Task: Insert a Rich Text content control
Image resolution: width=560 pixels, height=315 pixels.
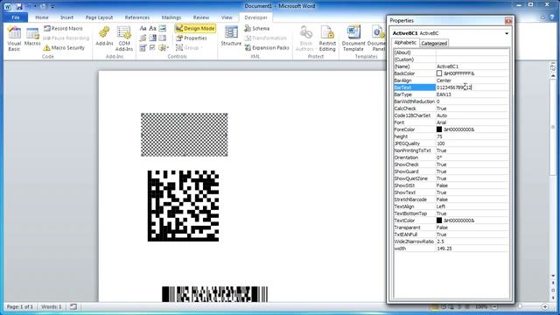Action: pyautogui.click(x=143, y=28)
